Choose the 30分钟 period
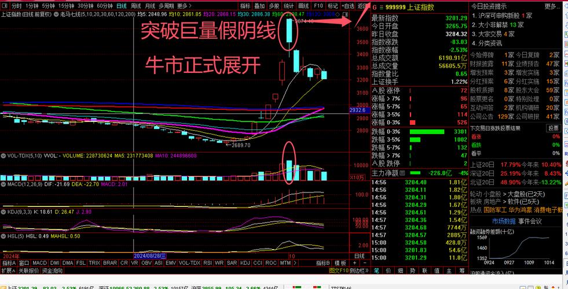This screenshot has height=289, width=568. (86, 6)
